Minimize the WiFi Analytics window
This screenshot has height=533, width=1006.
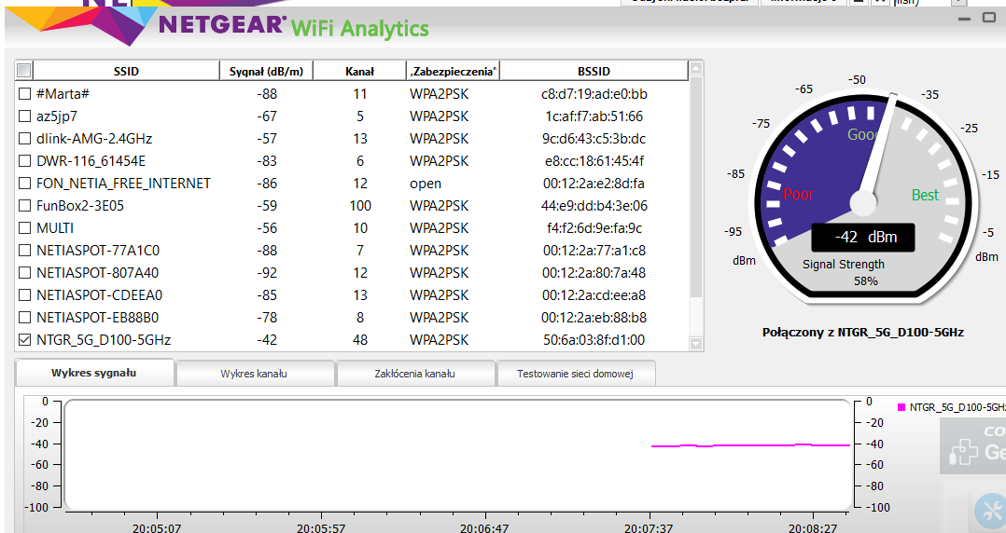964,18
